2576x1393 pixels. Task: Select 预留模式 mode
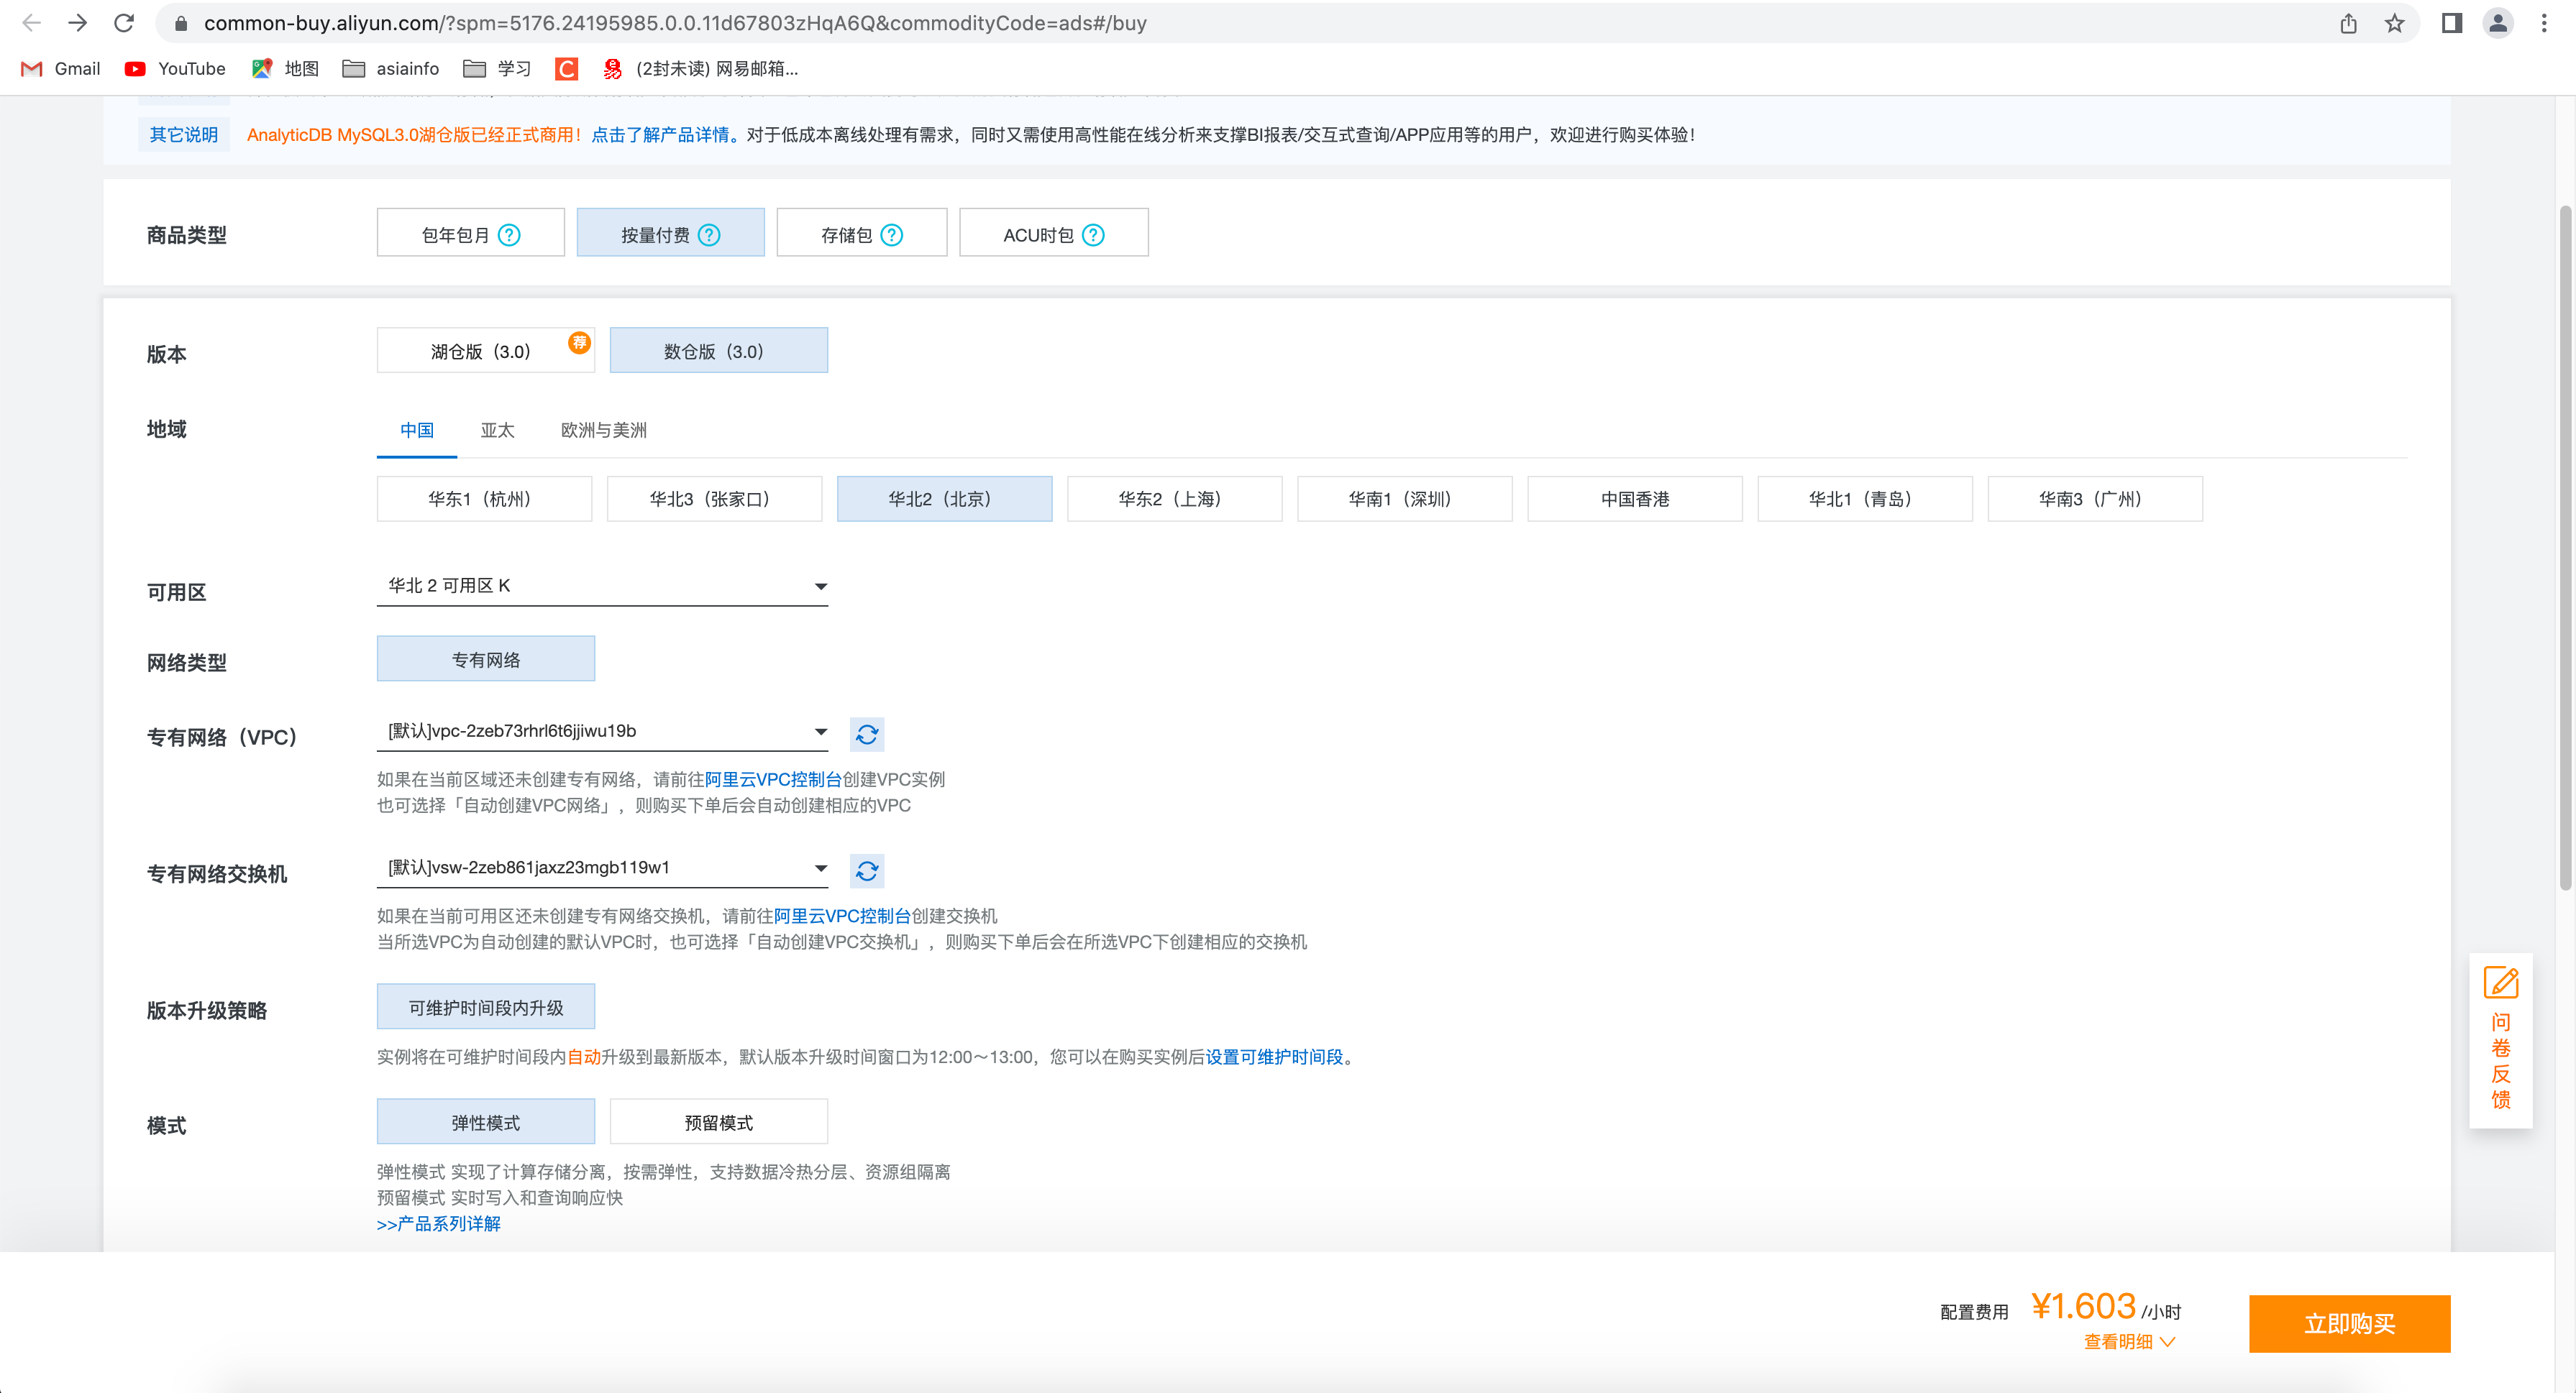(719, 1122)
